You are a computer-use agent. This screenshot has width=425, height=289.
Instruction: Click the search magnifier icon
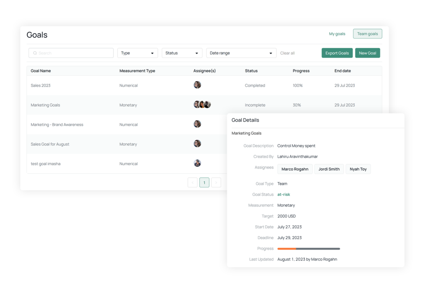pyautogui.click(x=35, y=53)
